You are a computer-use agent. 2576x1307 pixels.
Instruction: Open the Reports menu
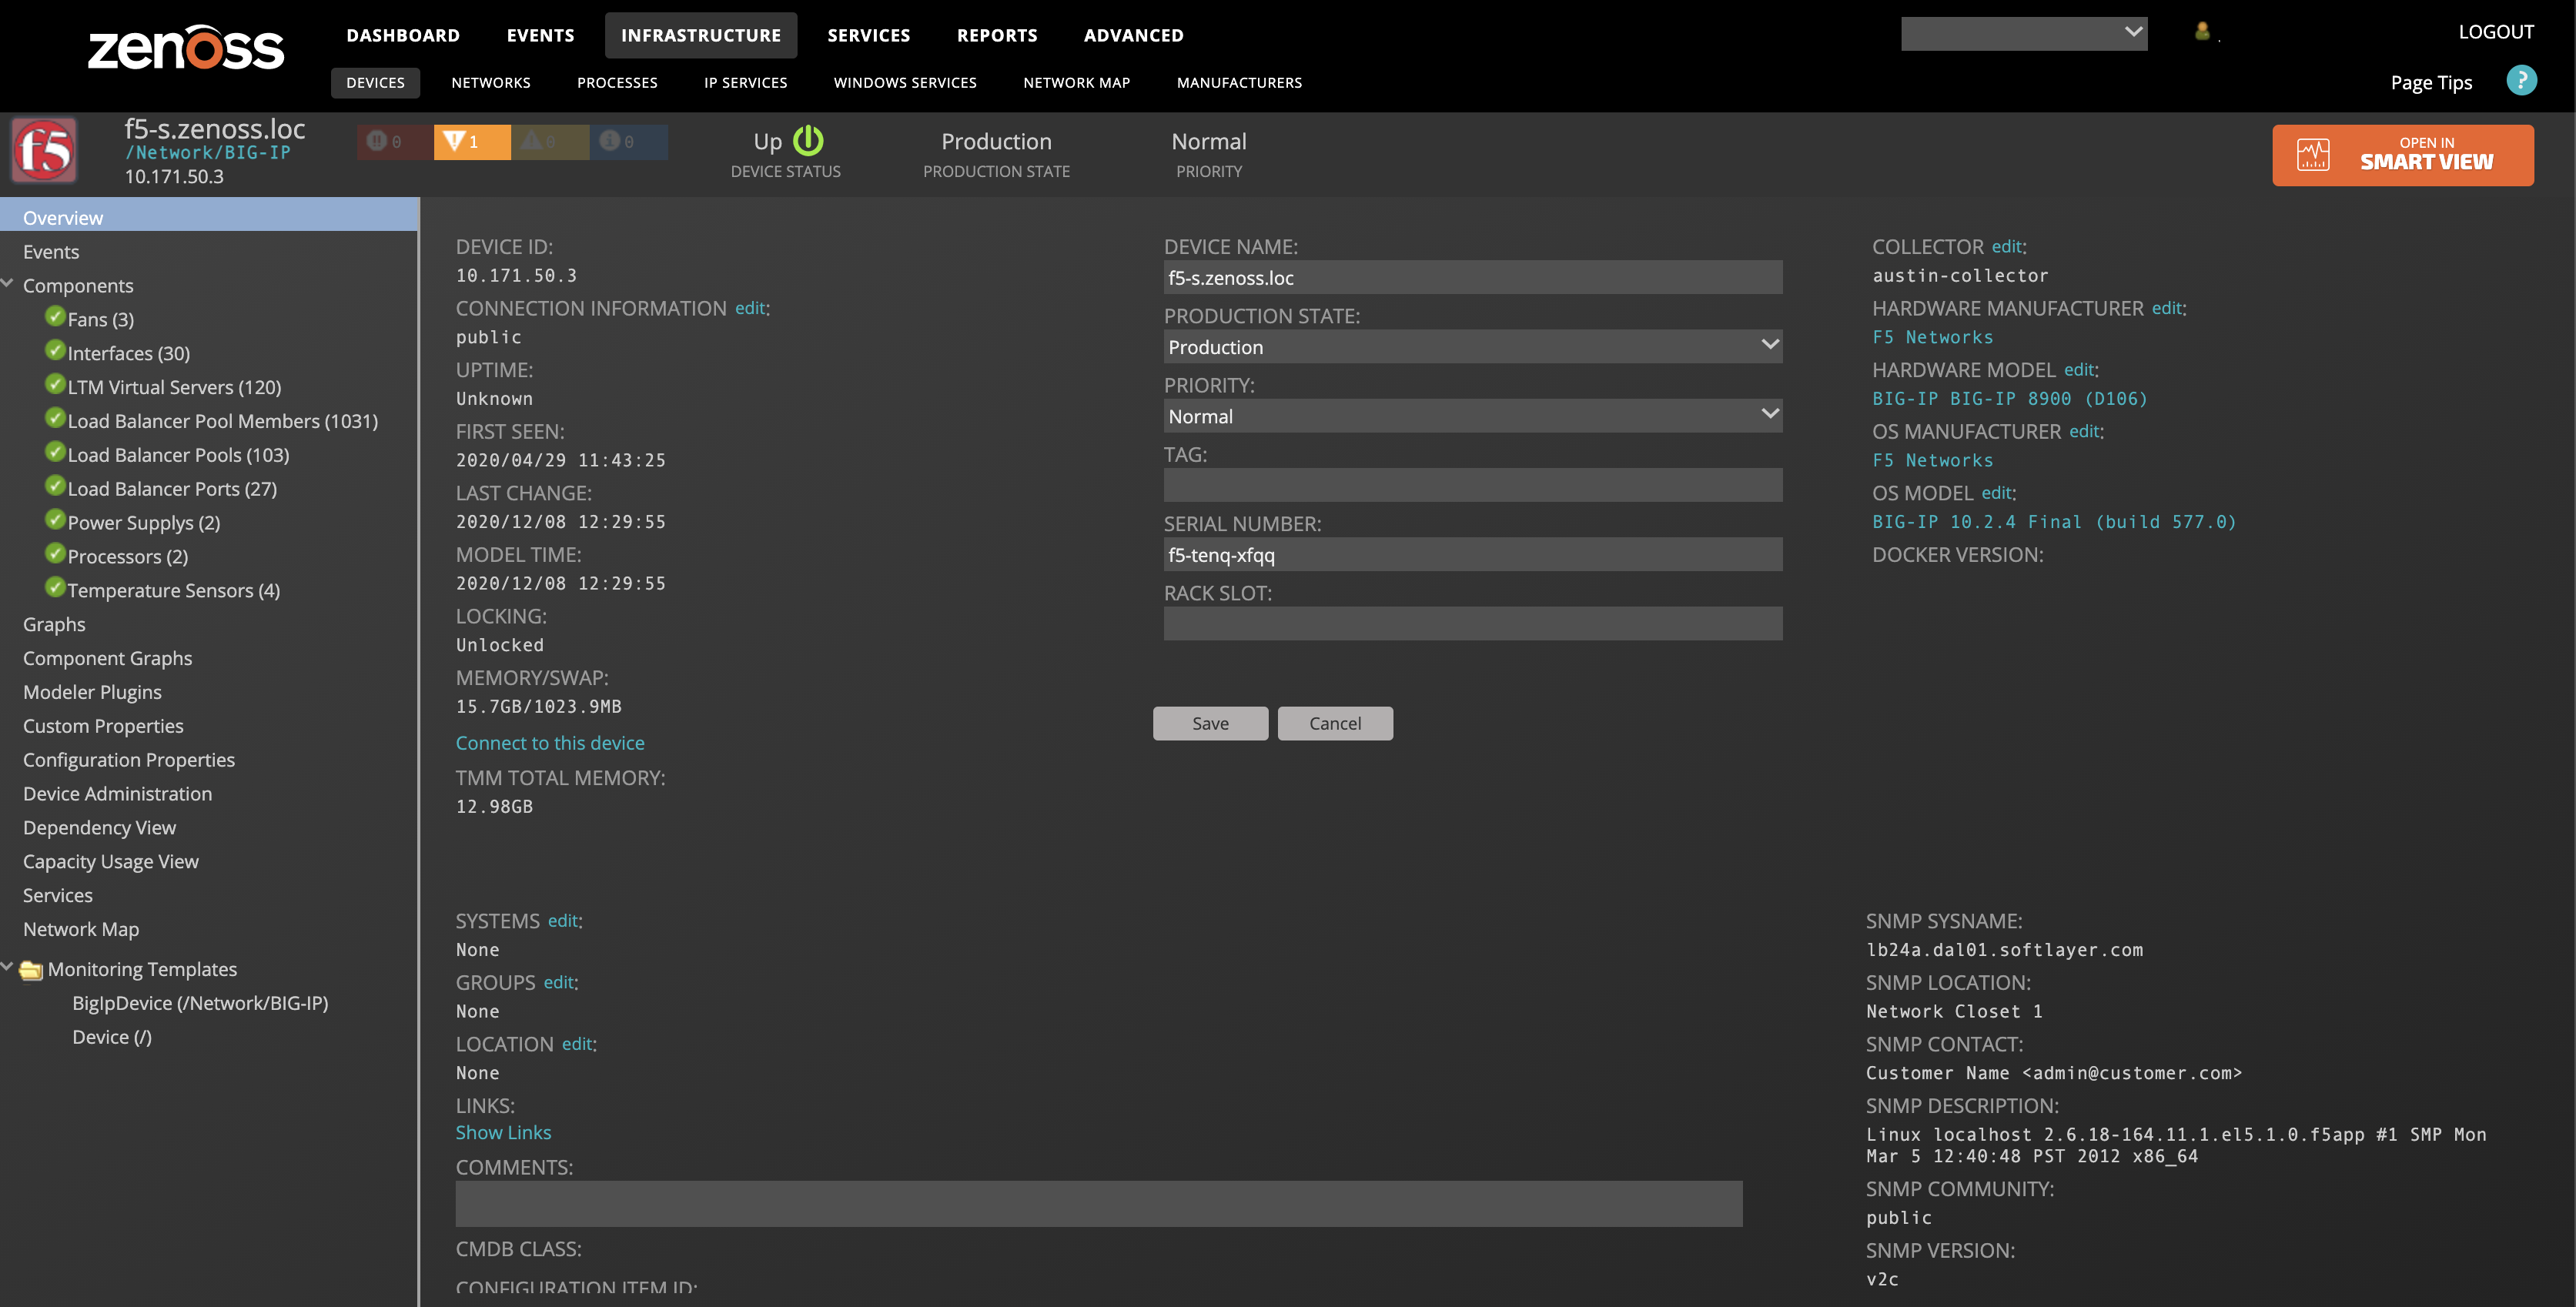pos(997,35)
